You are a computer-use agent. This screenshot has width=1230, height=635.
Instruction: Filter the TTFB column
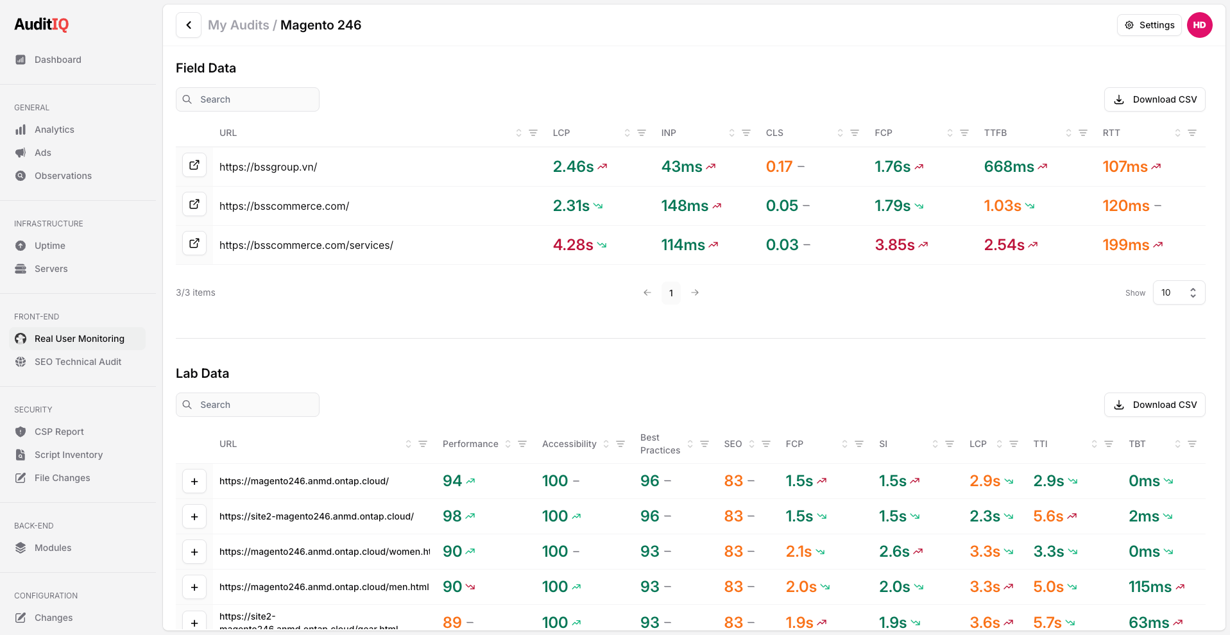tap(1083, 133)
